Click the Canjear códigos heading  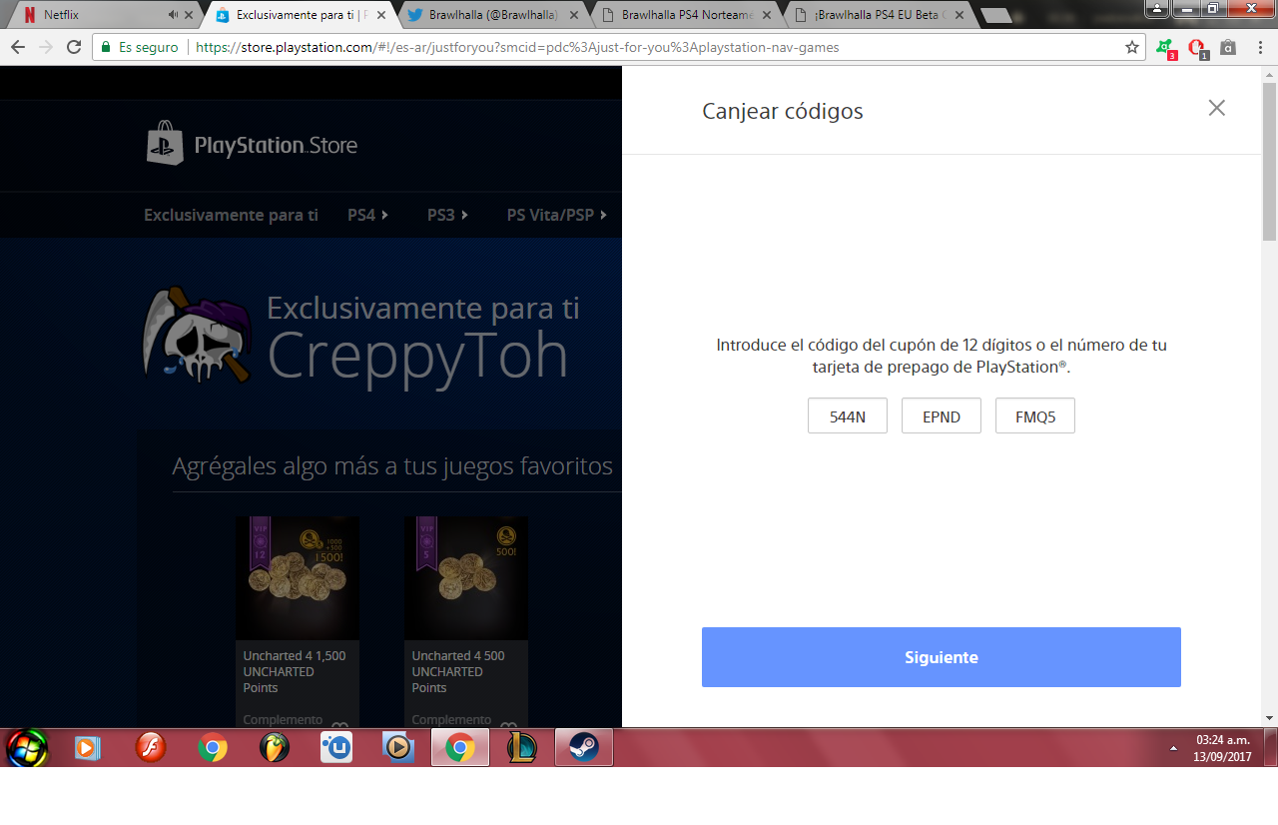(783, 111)
